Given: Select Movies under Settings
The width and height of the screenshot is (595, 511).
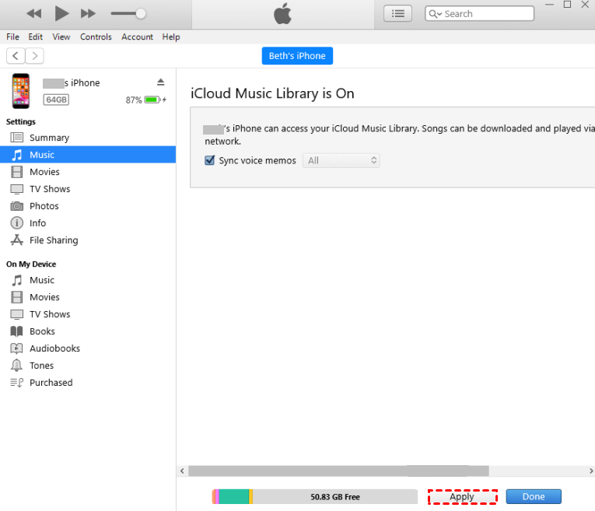Looking at the screenshot, I should (x=88, y=171).
